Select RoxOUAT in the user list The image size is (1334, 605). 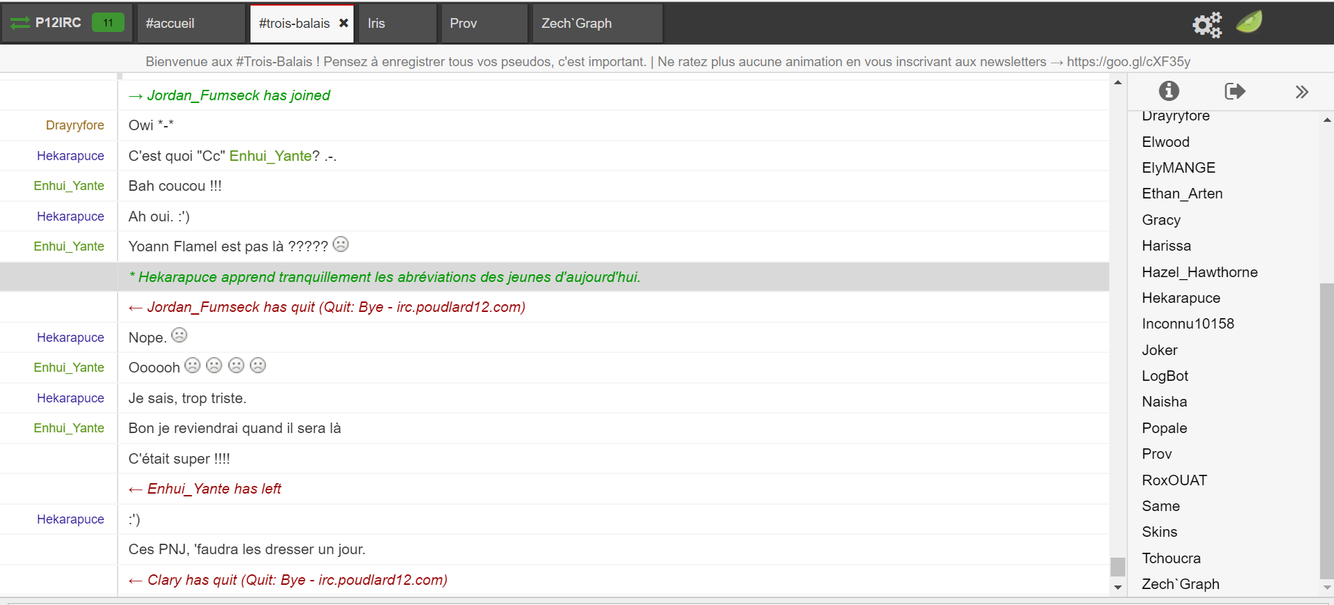coord(1175,480)
